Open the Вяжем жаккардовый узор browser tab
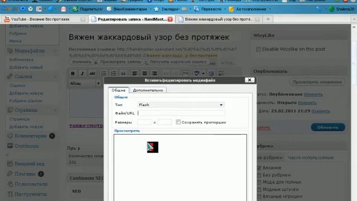Screen dimensions: 357x201 [x=220, y=20]
